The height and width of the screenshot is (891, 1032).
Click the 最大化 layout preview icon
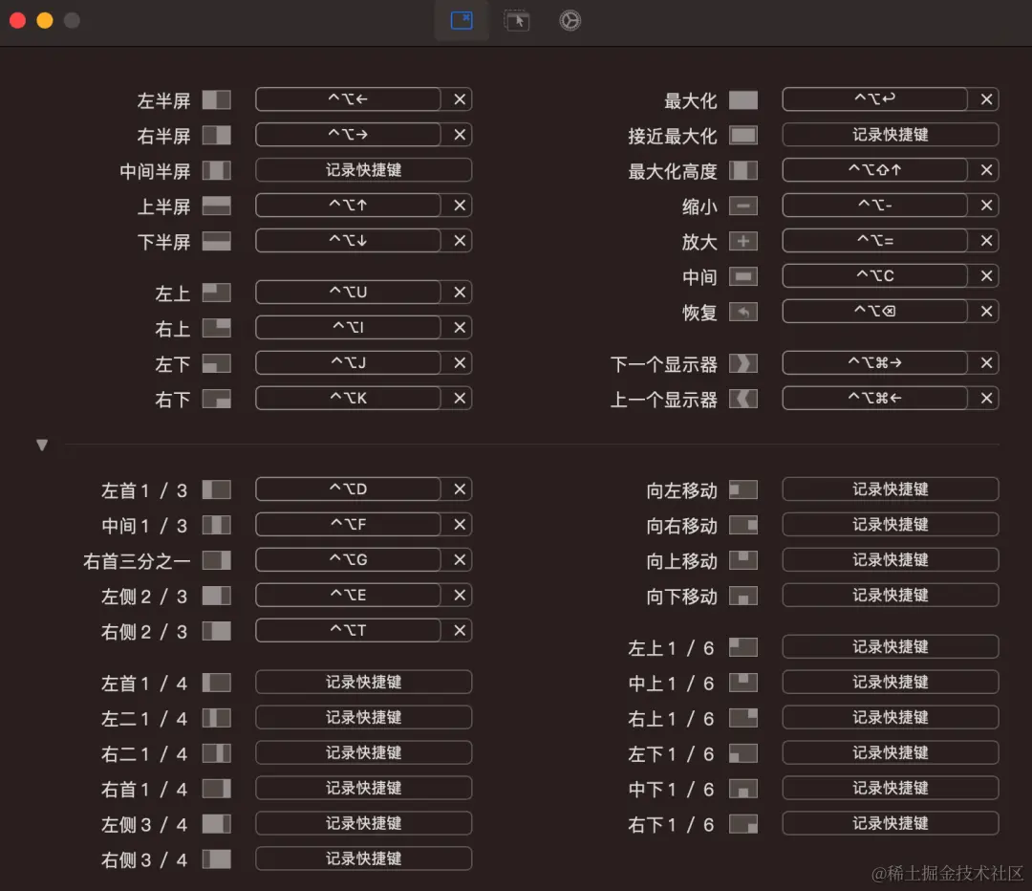tap(744, 98)
